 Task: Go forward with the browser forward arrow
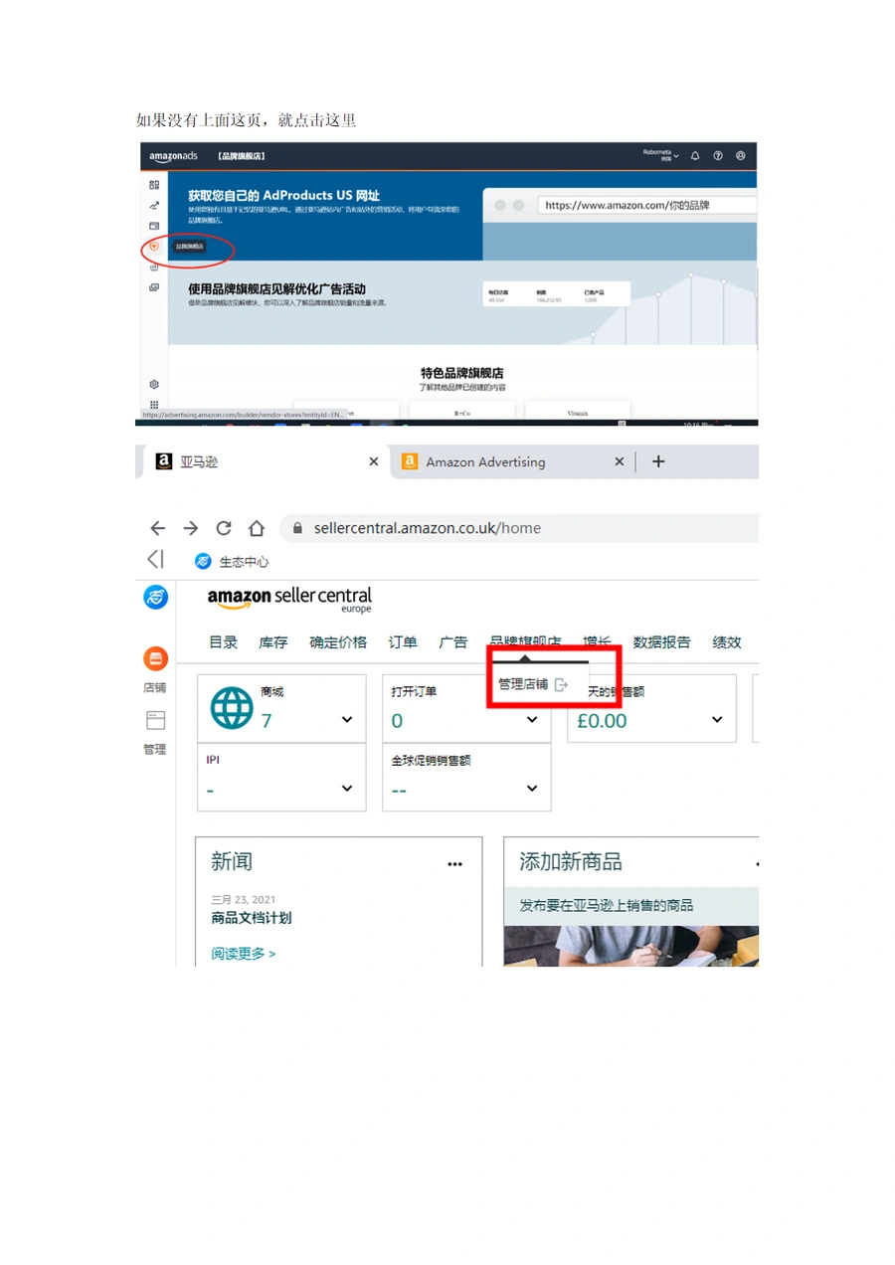click(191, 528)
